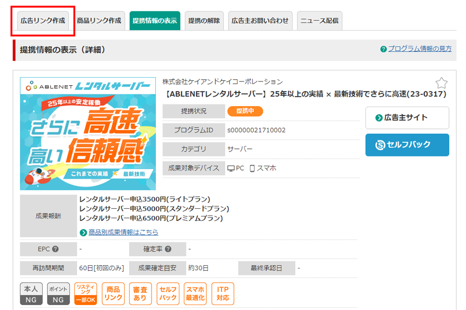The width and height of the screenshot is (466, 310).
Task: Click the ポイント NG badge icon
Action: [x=59, y=294]
